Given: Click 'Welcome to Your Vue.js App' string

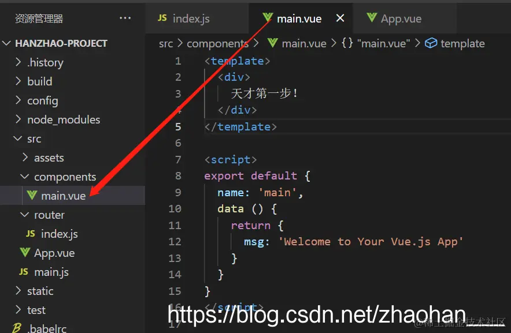Looking at the screenshot, I should (x=371, y=242).
